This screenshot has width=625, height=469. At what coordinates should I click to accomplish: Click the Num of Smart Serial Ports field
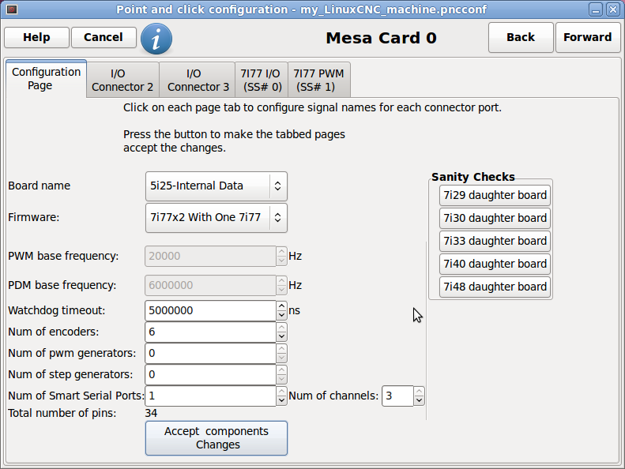tap(210, 396)
